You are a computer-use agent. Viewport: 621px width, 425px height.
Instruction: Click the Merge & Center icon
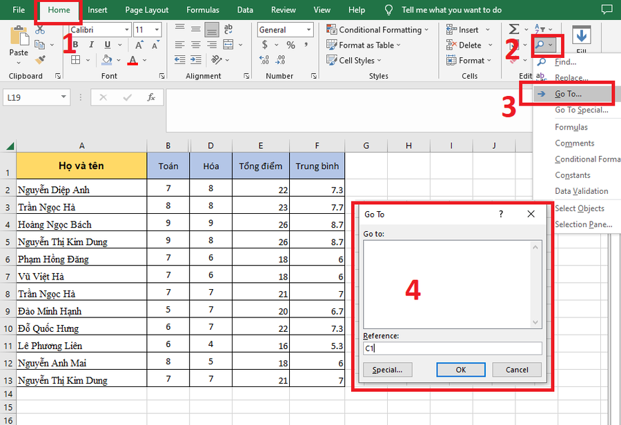click(x=228, y=44)
